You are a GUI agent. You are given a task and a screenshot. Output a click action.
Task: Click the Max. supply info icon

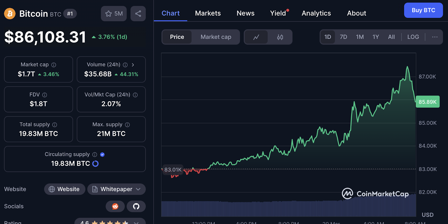127,125
